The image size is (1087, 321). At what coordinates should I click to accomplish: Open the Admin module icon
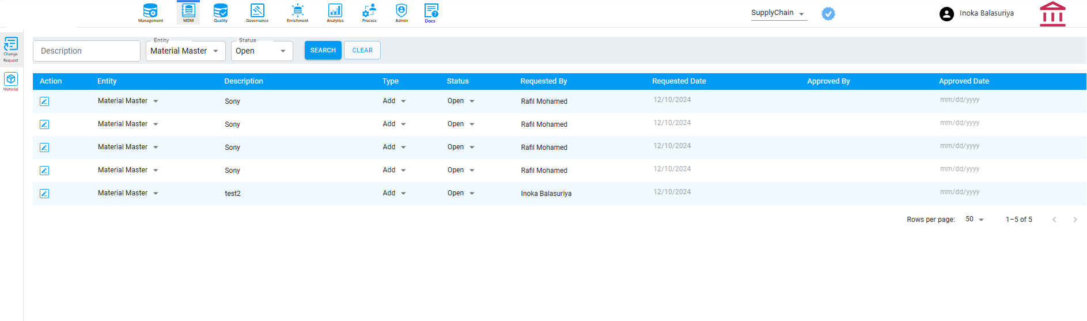click(402, 13)
